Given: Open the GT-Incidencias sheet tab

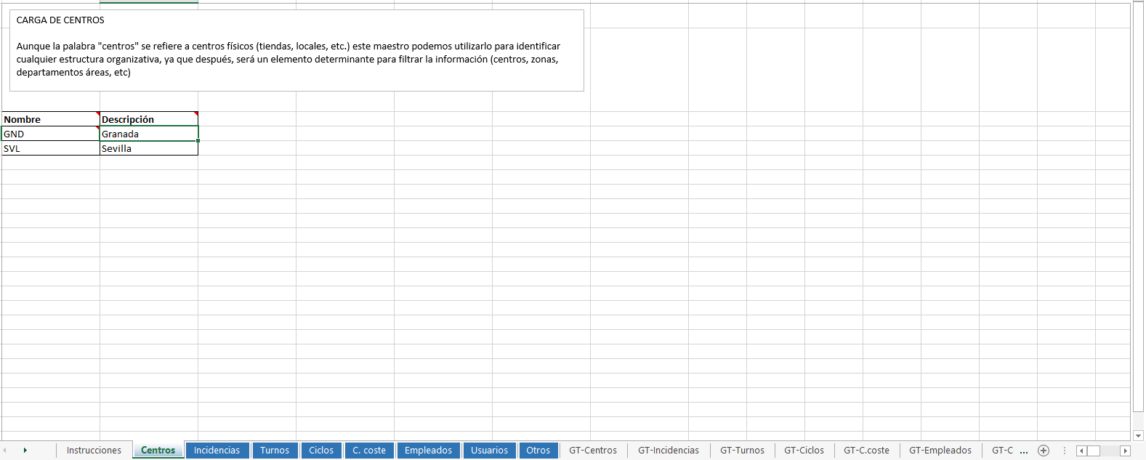Looking at the screenshot, I should click(669, 451).
